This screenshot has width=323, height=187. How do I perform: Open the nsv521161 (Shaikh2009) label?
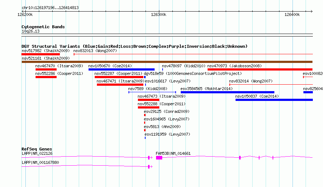[46, 58]
